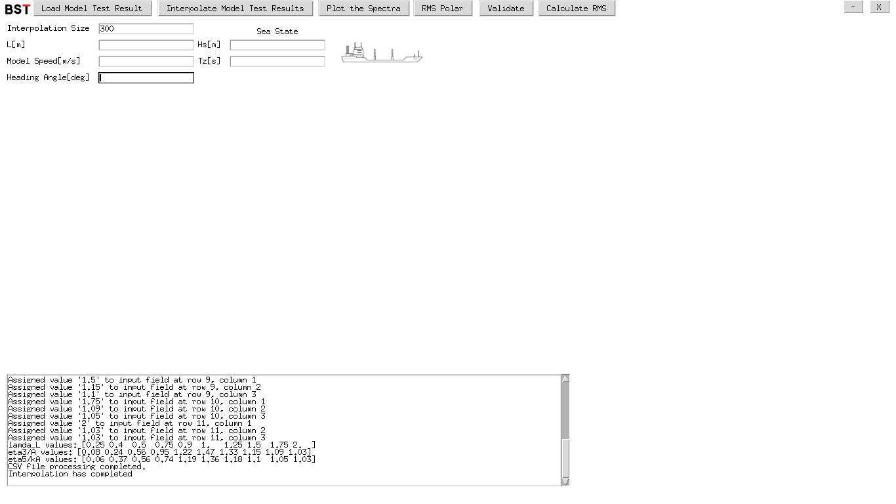Screen dimensions: 896x504
Task: Open the RMS Polar display
Action: pos(443,8)
